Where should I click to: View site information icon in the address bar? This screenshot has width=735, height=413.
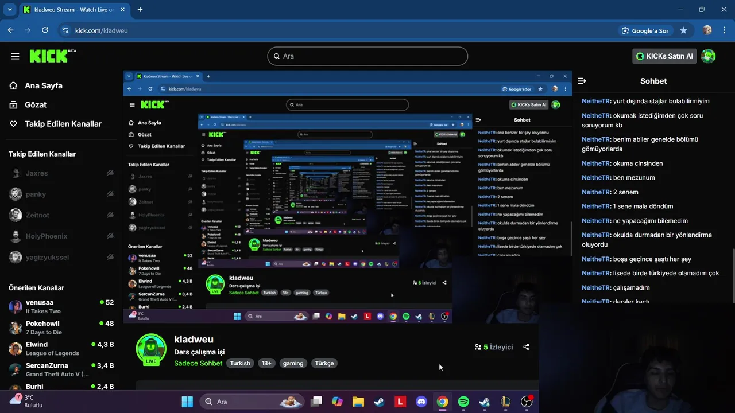click(x=65, y=30)
